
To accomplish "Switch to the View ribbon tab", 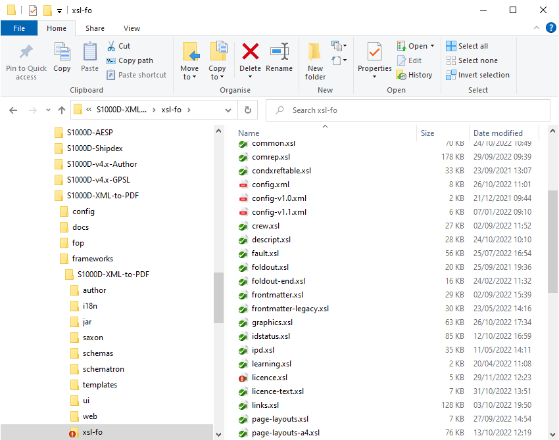I will pyautogui.click(x=132, y=28).
